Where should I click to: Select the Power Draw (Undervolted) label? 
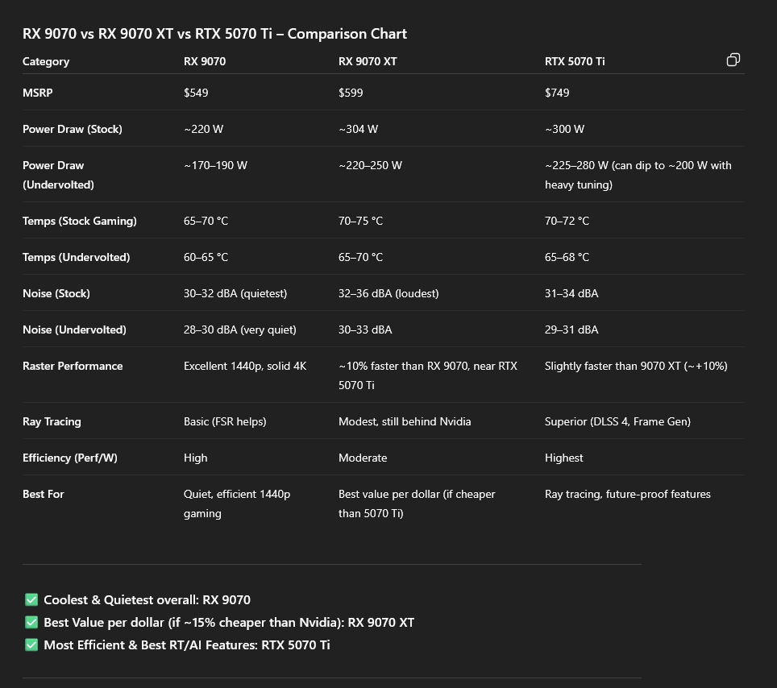pyautogui.click(x=58, y=175)
